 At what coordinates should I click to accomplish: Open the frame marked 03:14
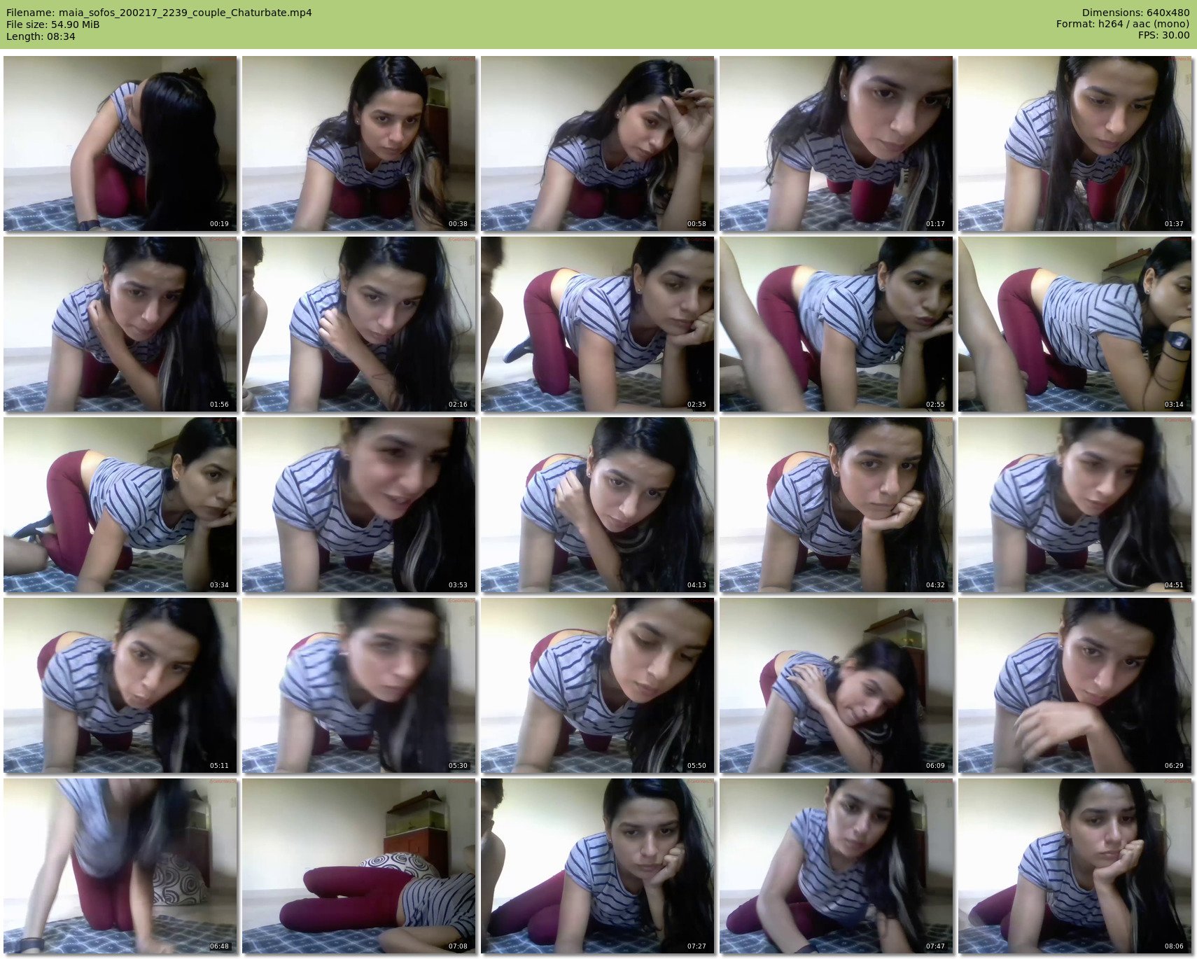pos(1075,324)
